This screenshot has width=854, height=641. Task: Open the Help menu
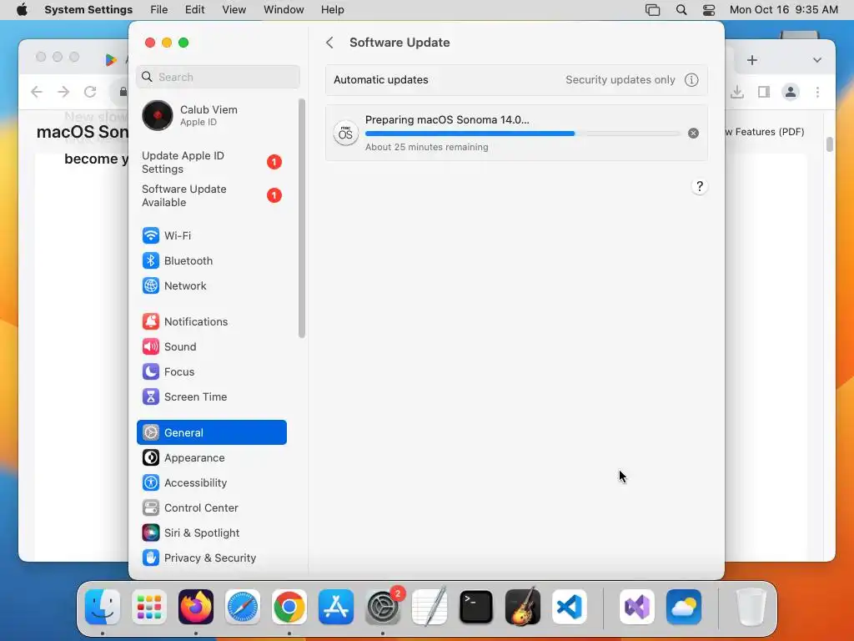pos(332,10)
